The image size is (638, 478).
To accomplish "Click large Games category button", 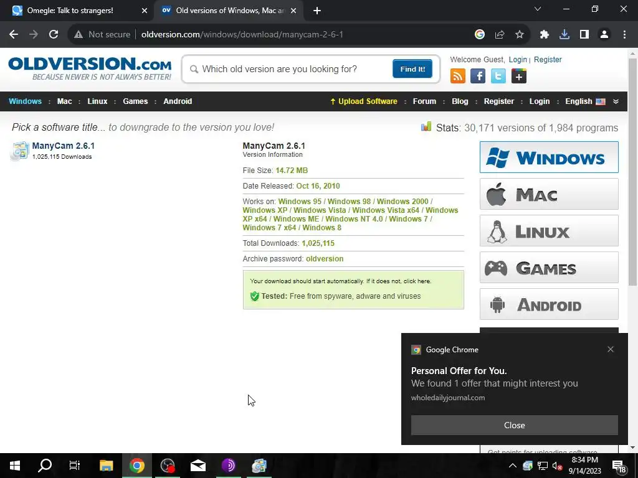I will [549, 268].
